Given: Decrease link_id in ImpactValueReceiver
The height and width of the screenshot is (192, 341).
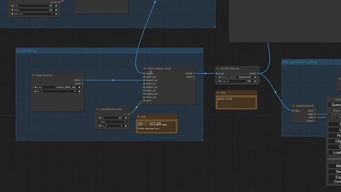Looking at the screenshot, I should 100,126.
